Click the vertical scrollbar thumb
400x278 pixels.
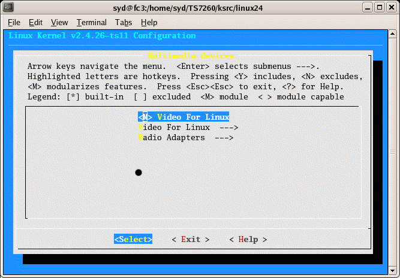392,152
